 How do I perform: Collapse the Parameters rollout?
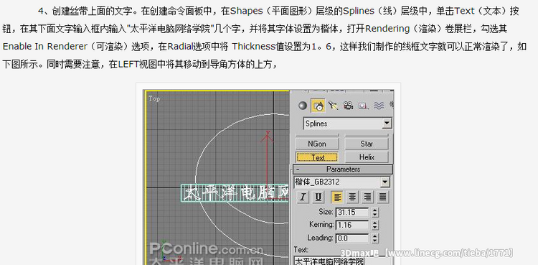(343, 169)
